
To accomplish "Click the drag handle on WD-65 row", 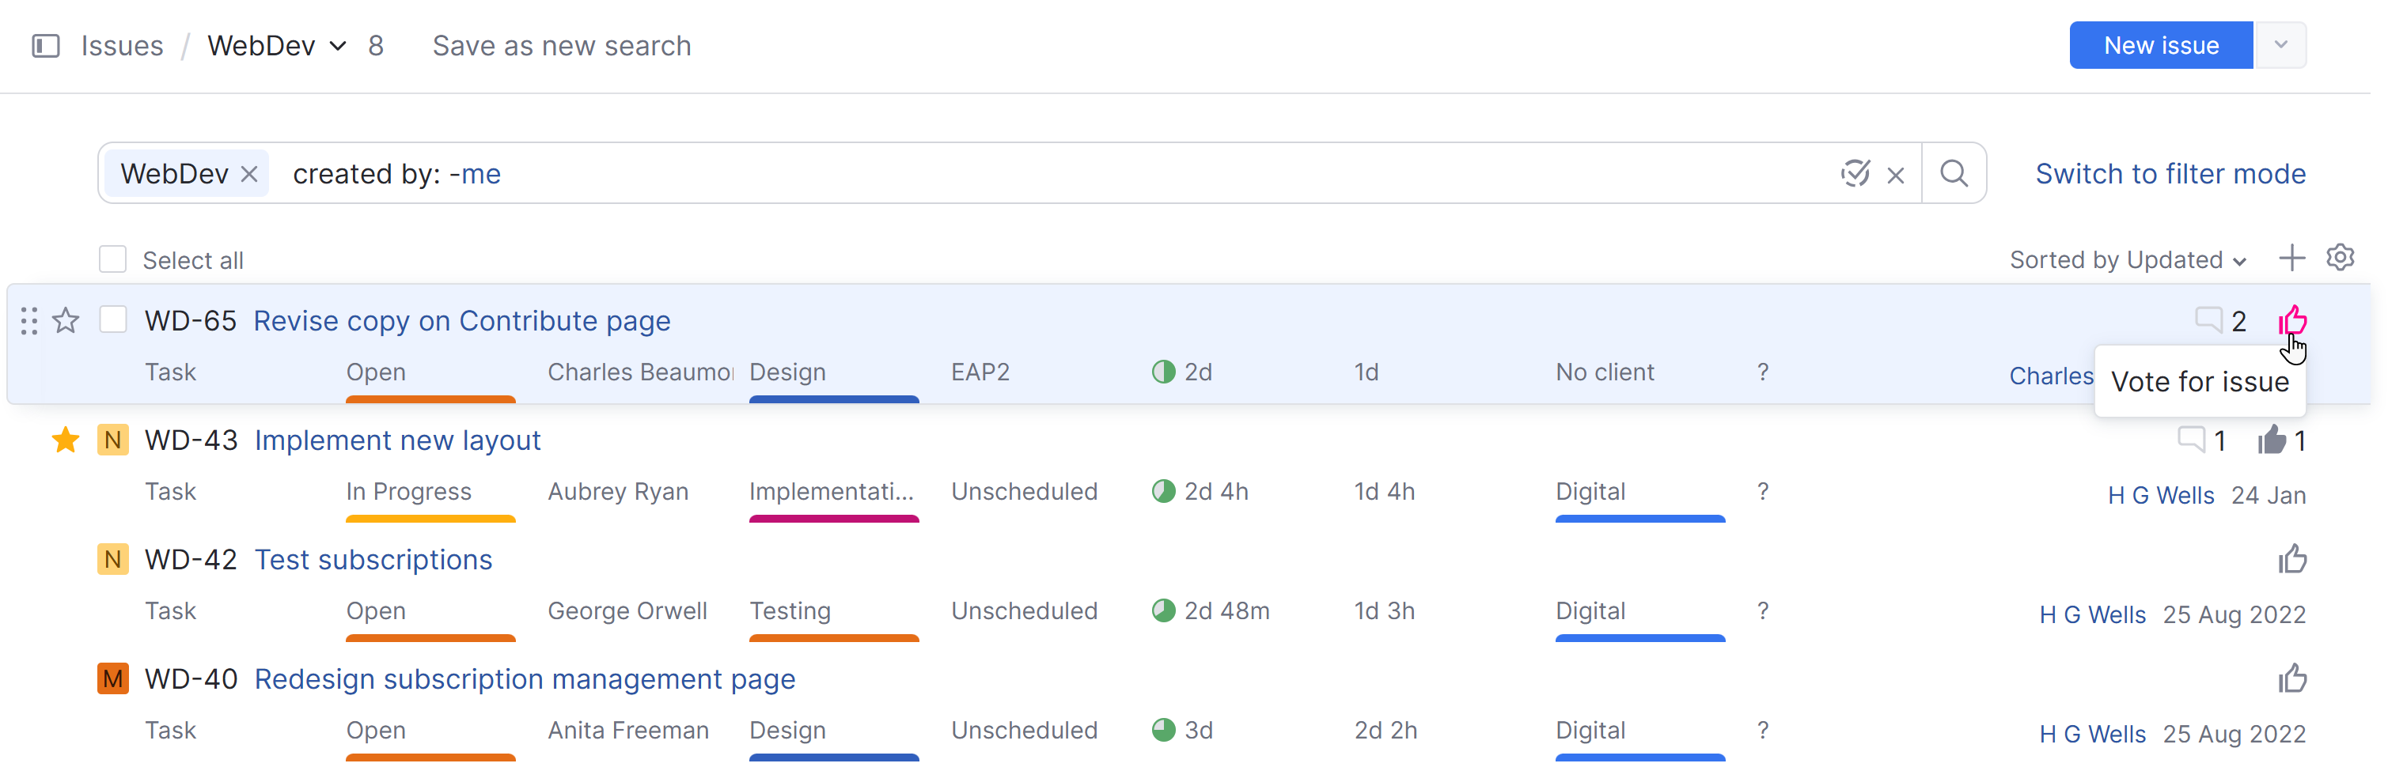I will (28, 320).
